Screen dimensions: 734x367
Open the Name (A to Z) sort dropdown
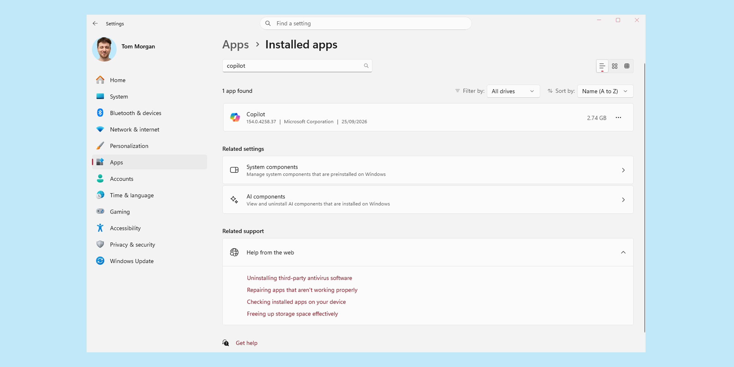coord(605,91)
